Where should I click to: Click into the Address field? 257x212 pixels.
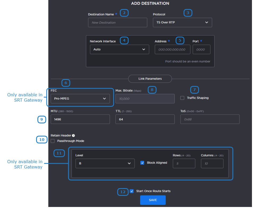click(172, 49)
